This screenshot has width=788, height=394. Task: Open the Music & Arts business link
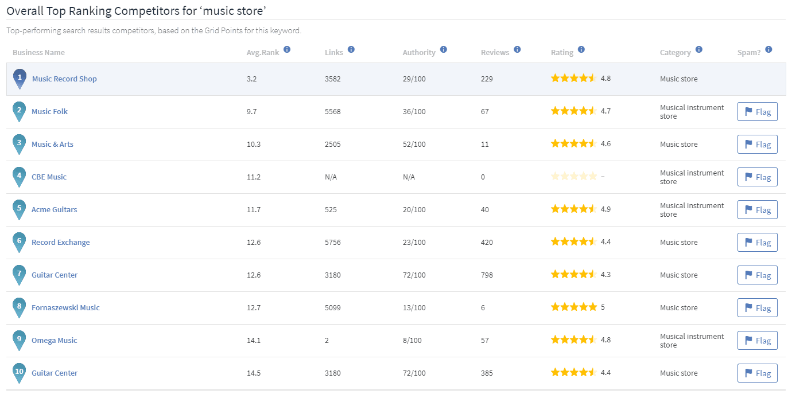(x=52, y=145)
